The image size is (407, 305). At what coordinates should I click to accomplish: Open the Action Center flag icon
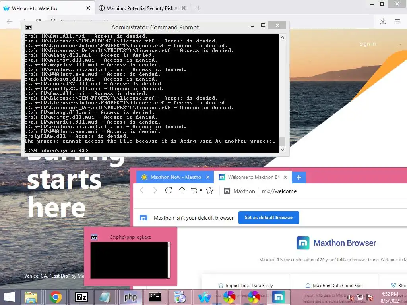(x=370, y=298)
